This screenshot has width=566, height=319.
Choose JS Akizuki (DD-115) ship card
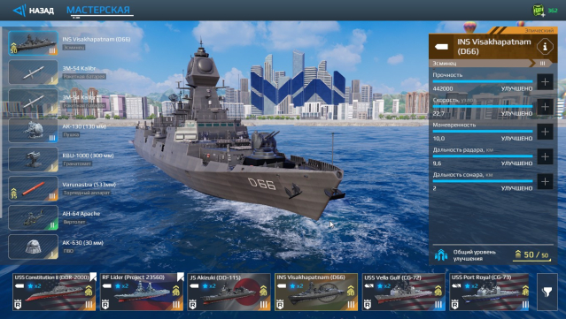pos(229,292)
